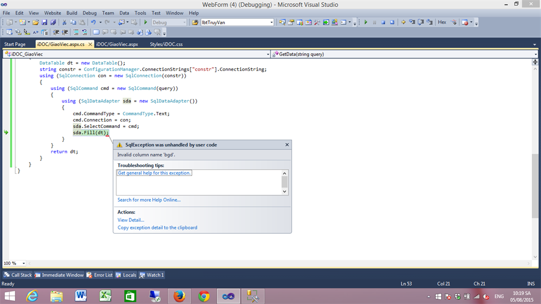The width and height of the screenshot is (541, 304).
Task: Toggle Hex display of values
Action: coord(442,22)
